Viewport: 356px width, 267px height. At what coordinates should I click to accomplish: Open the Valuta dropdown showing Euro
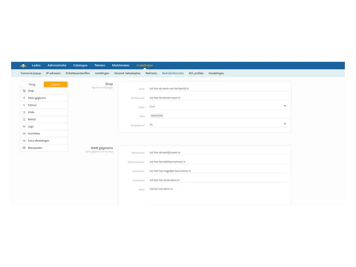click(219, 106)
